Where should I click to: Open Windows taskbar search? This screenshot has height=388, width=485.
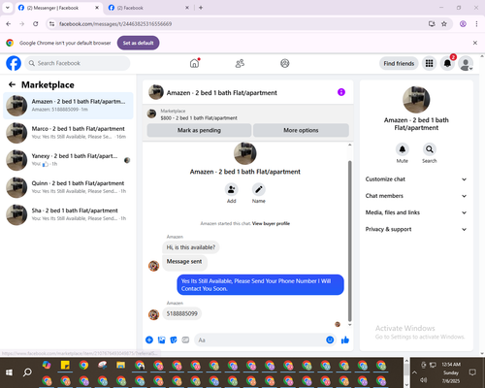27,372
